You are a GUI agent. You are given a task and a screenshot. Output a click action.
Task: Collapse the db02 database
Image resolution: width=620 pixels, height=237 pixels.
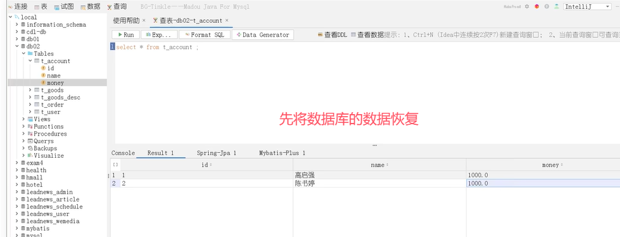[x=17, y=46]
